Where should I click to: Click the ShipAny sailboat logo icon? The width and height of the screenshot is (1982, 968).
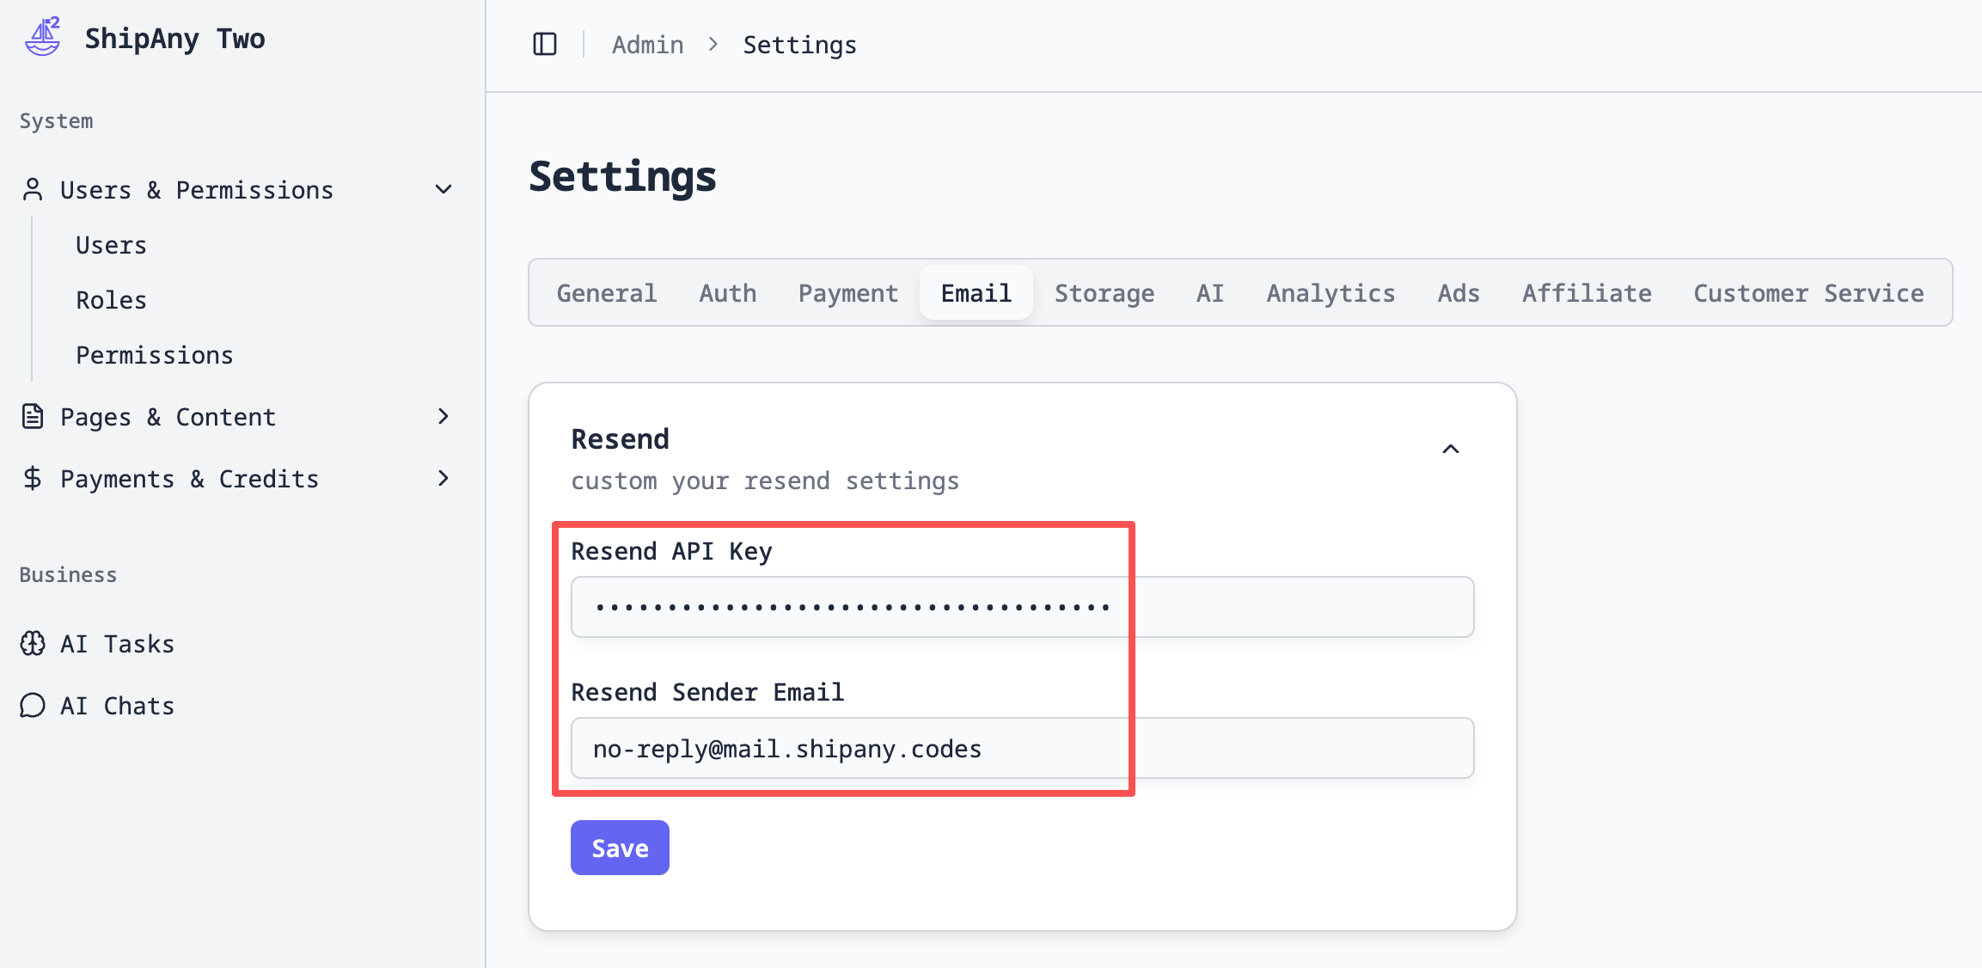coord(42,38)
